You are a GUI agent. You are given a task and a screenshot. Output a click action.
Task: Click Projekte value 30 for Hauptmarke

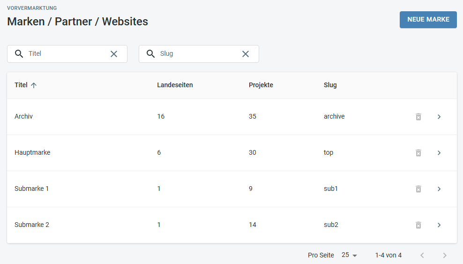pyautogui.click(x=253, y=152)
